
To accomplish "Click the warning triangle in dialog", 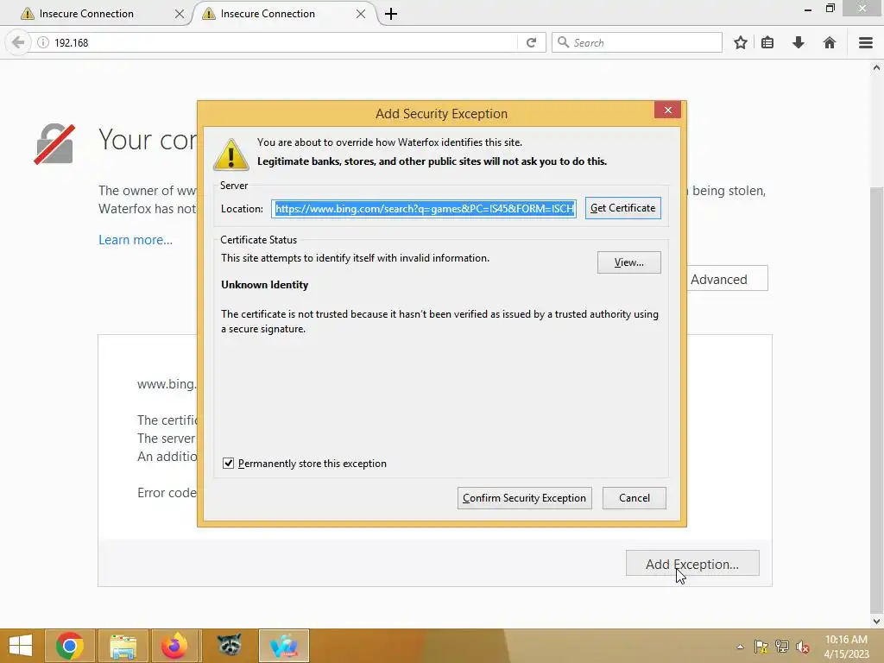I will [x=231, y=154].
